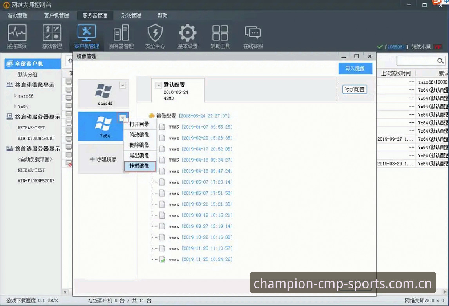Select restore point wwws [2019-08-21 15:21:38]
This screenshot has width=449, height=306.
pos(201,204)
